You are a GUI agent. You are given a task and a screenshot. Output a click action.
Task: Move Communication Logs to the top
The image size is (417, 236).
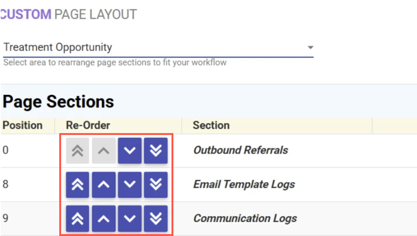(77, 219)
